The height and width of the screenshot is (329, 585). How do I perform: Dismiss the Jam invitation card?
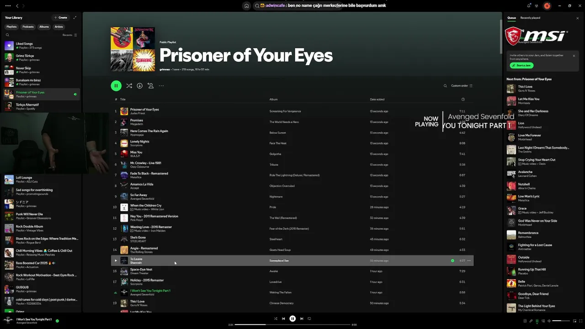(574, 56)
